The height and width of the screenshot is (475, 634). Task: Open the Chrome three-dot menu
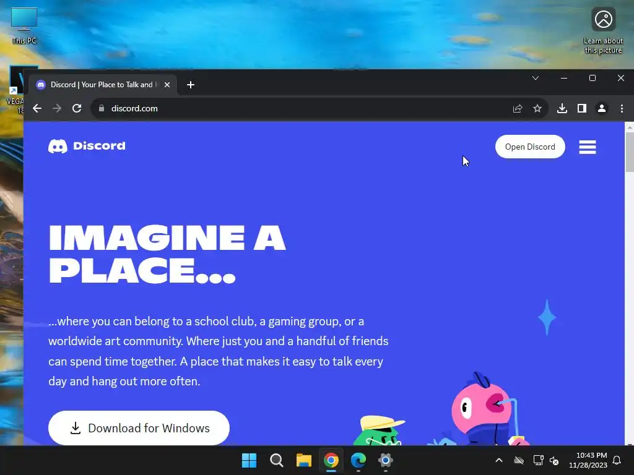pyautogui.click(x=622, y=108)
